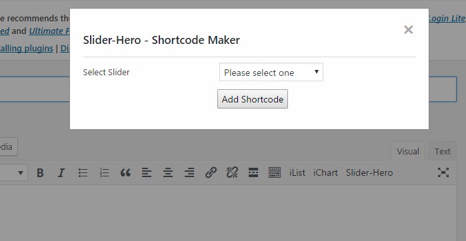The image size is (466, 241).
Task: Remove link using unlink icon
Action: (x=232, y=172)
